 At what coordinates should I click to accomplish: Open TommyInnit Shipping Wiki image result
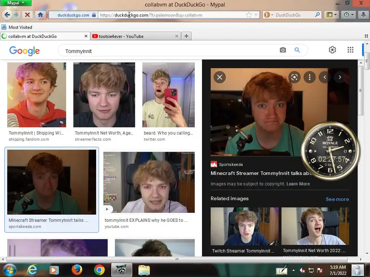tap(36, 95)
